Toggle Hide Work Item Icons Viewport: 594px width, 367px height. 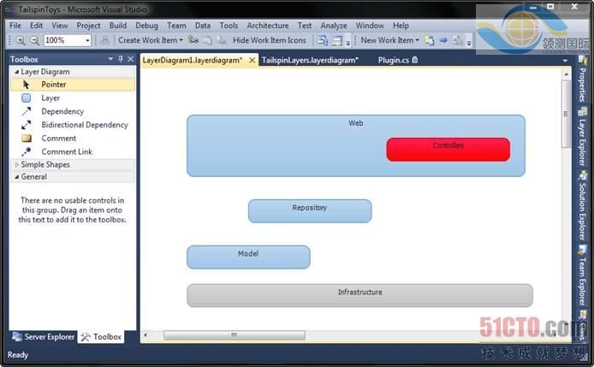268,40
